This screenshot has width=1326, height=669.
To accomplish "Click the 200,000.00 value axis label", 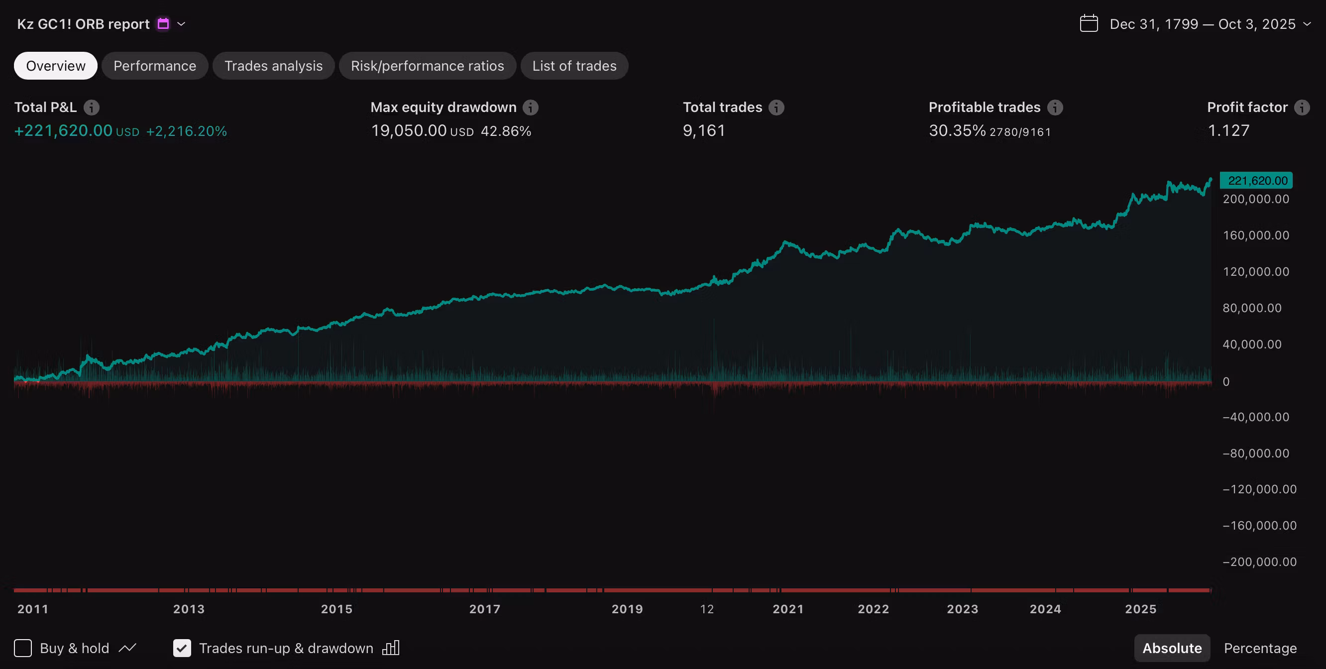I will click(x=1256, y=199).
